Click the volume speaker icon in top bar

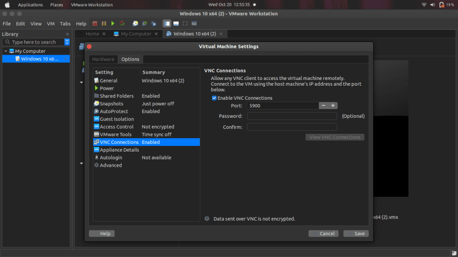click(x=432, y=5)
